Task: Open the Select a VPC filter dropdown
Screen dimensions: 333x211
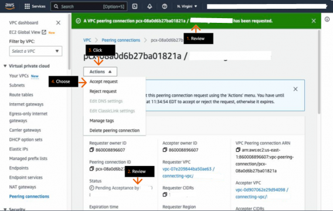Action: coord(36,51)
